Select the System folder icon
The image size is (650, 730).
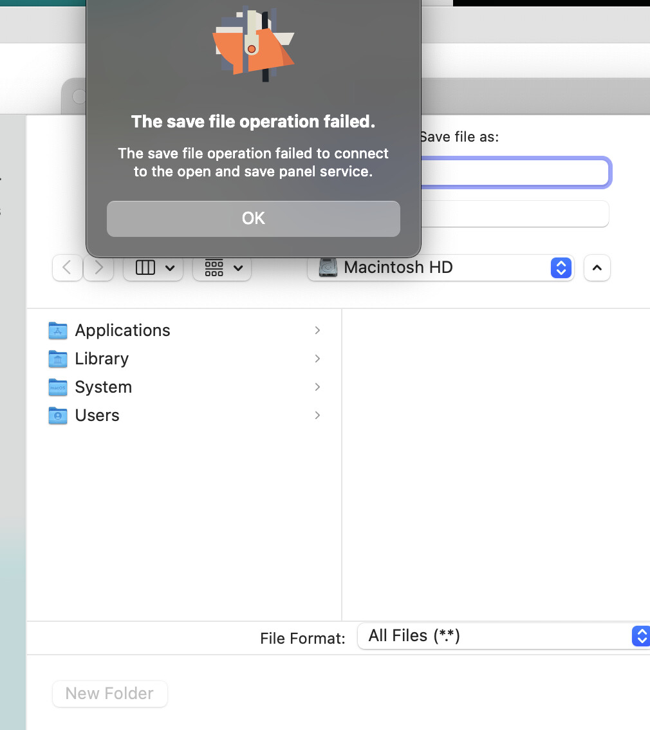coord(58,388)
